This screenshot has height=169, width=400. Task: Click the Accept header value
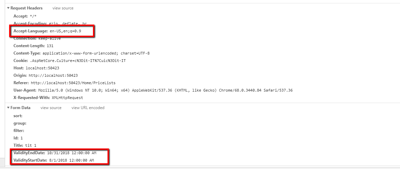pos(33,16)
